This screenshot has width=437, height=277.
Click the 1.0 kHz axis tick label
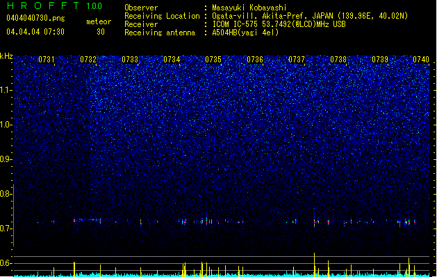point(6,125)
